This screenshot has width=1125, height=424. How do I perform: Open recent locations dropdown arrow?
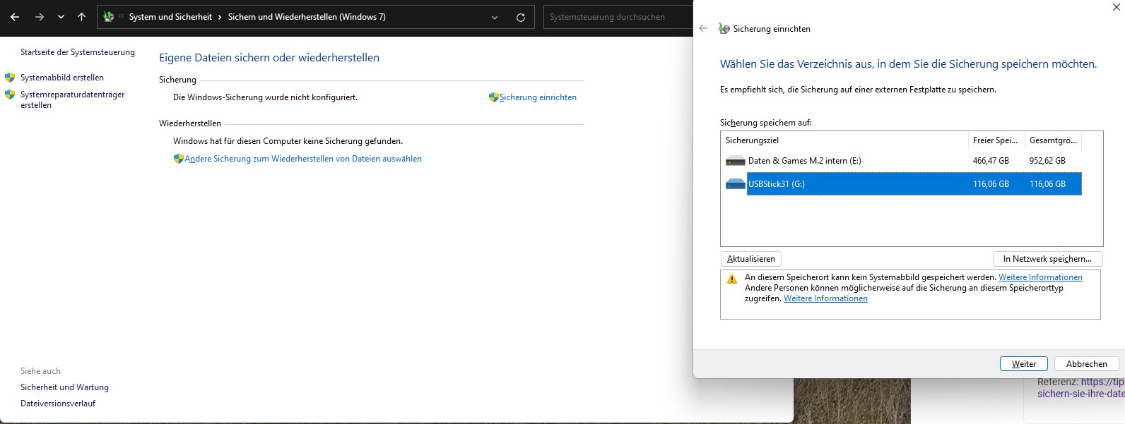point(61,17)
